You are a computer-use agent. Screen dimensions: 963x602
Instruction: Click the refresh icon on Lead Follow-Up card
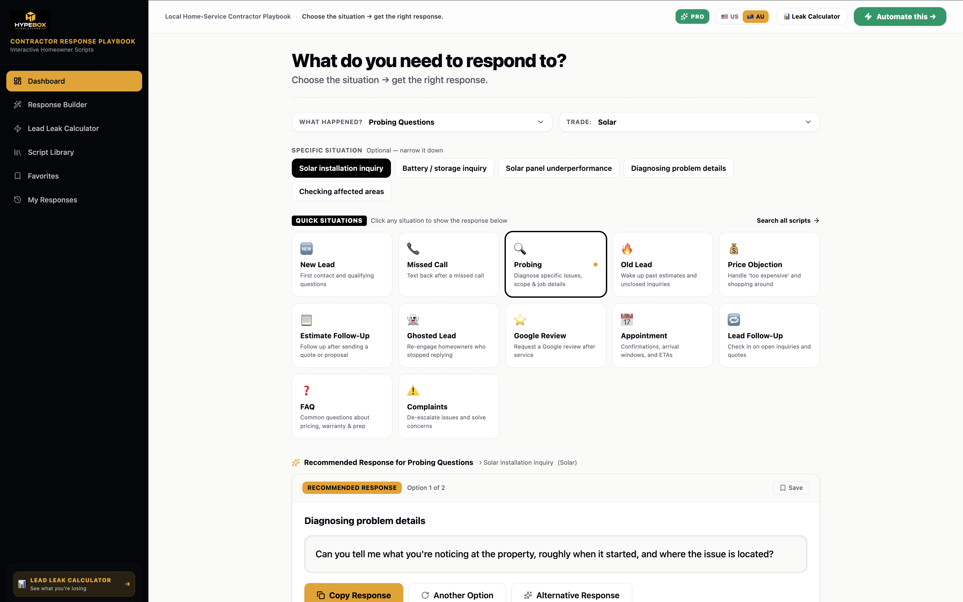tap(734, 320)
